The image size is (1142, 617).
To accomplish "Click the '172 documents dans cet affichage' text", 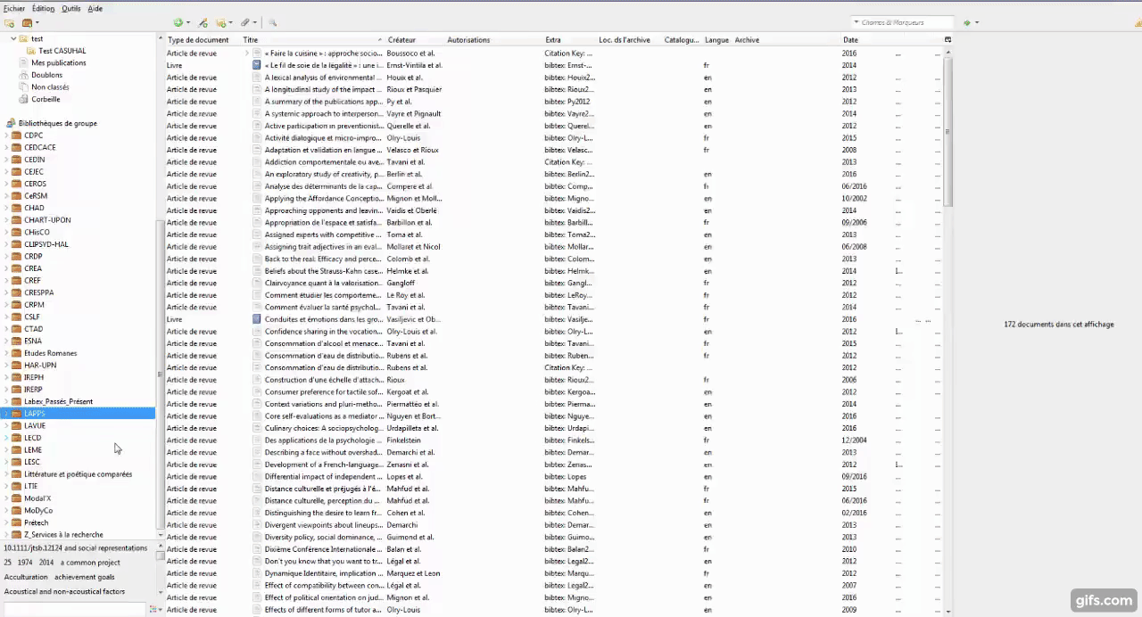I will click(1059, 325).
